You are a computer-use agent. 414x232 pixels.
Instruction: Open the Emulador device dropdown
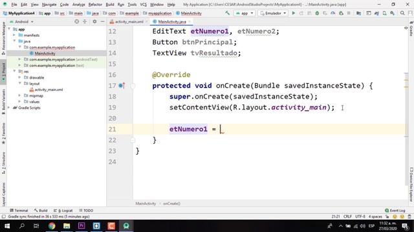pos(273,13)
